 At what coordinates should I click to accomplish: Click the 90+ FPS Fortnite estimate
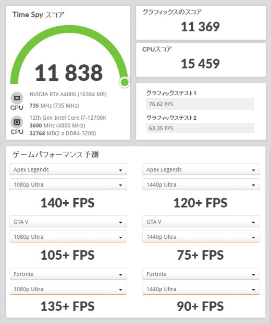pyautogui.click(x=200, y=306)
